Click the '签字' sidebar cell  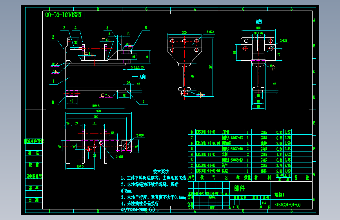click(x=34, y=188)
